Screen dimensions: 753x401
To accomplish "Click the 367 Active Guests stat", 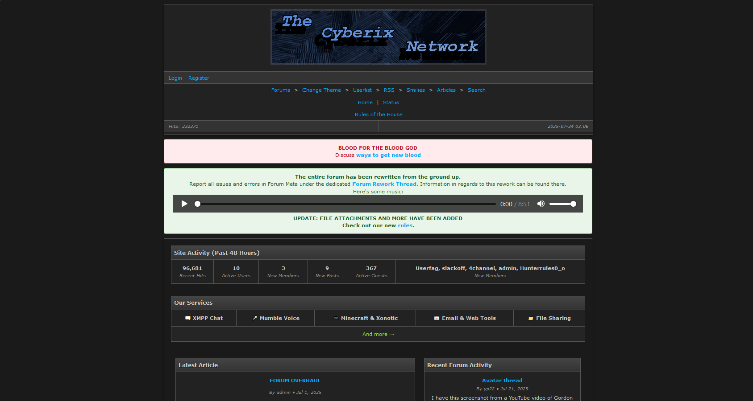I will click(x=371, y=271).
